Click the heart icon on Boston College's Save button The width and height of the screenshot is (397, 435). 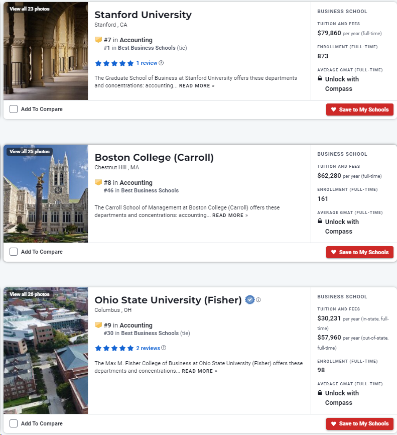click(x=334, y=252)
